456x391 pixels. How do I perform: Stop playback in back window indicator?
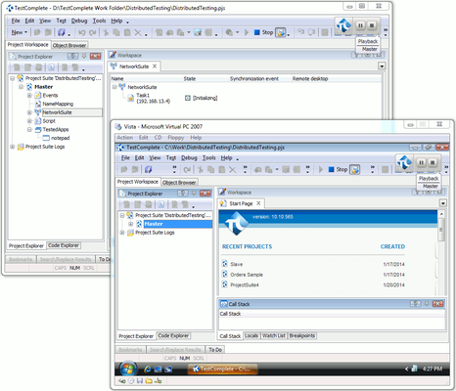[x=372, y=25]
